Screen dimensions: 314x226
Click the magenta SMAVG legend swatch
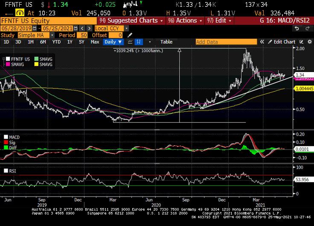tap(8, 64)
